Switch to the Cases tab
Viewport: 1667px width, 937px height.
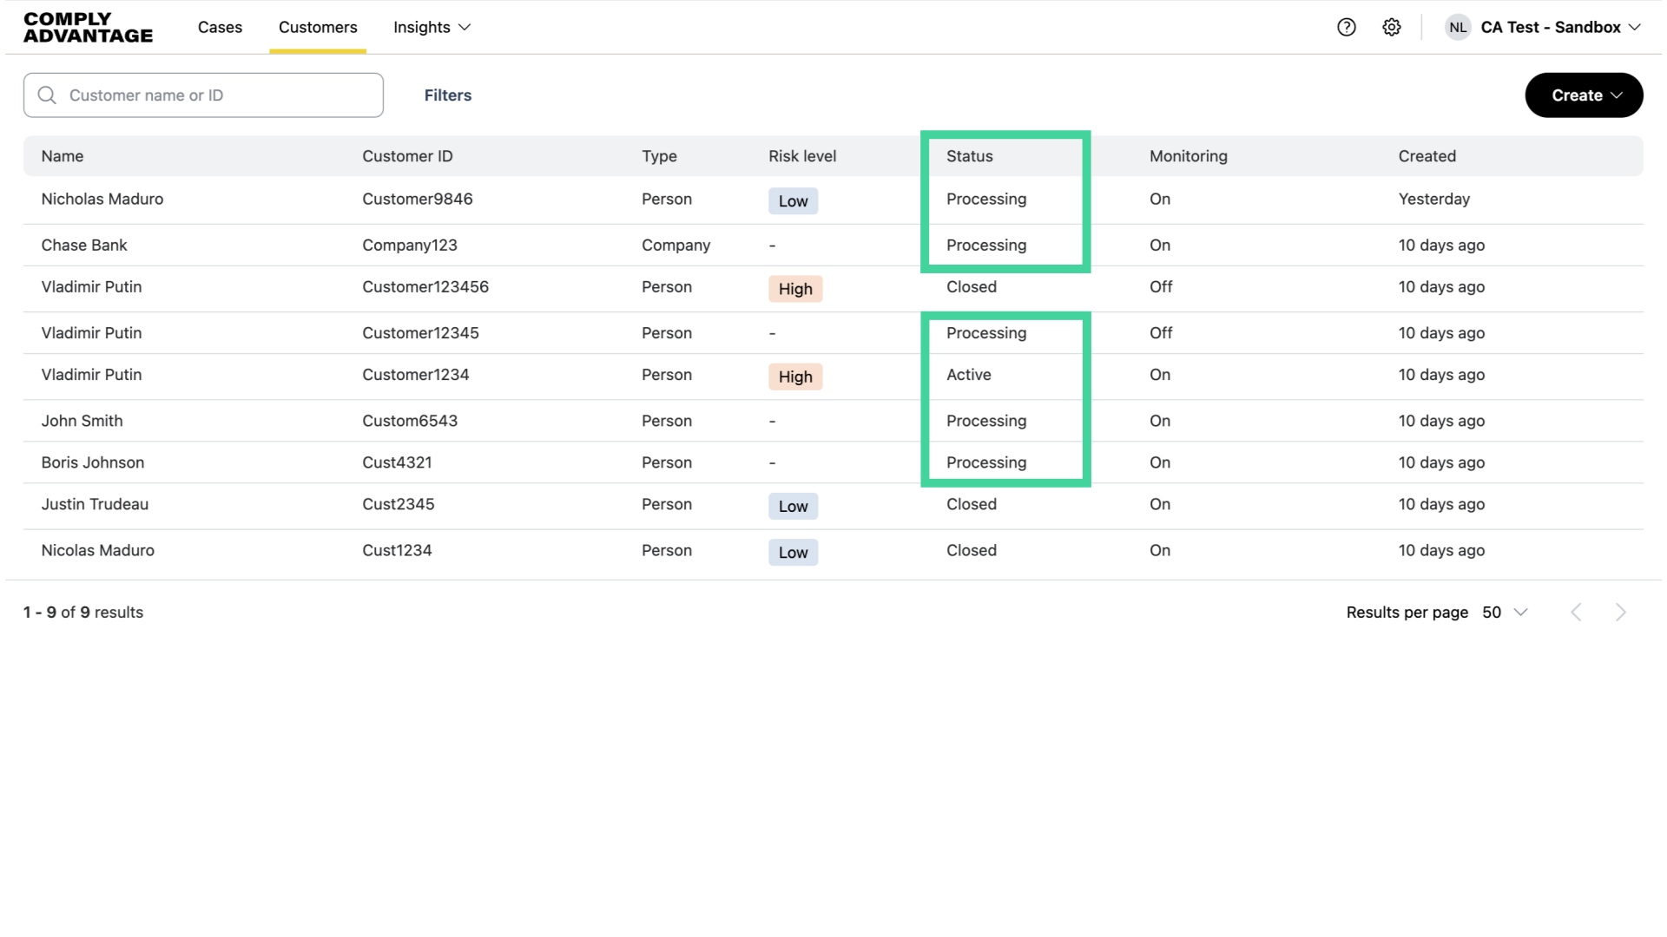(220, 27)
